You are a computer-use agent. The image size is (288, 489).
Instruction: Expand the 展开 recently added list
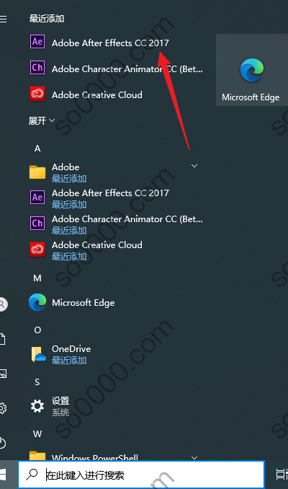coord(42,120)
